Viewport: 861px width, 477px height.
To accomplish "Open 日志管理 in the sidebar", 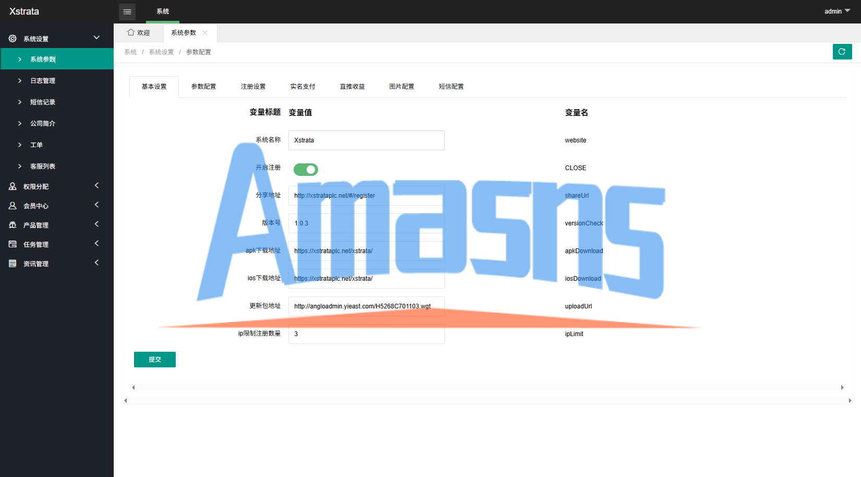I will pyautogui.click(x=57, y=81).
